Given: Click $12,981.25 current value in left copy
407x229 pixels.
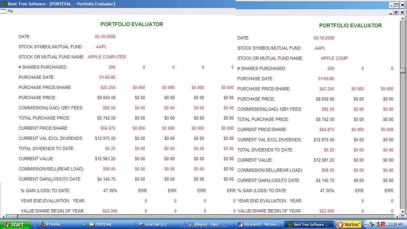Looking at the screenshot, I should [x=105, y=159].
